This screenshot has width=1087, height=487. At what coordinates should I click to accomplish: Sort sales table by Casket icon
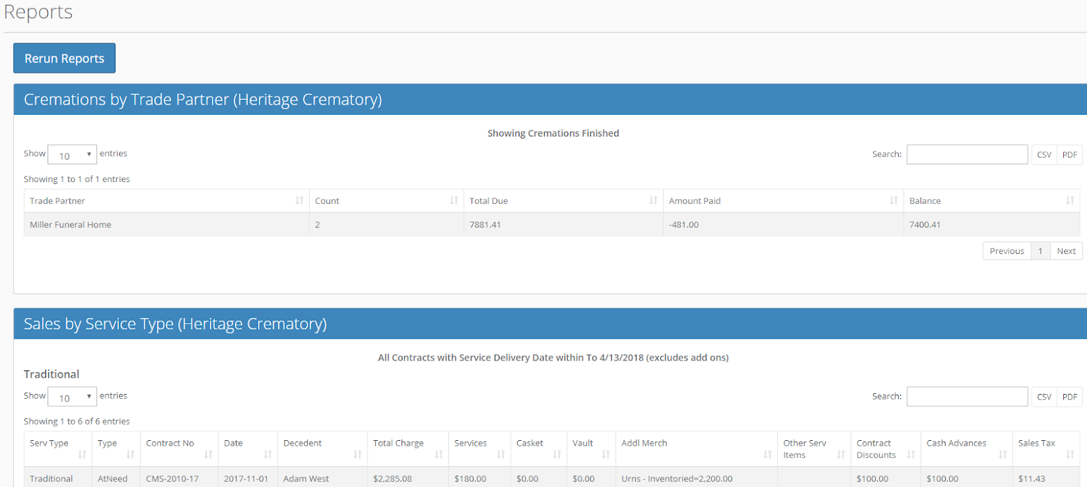556,454
